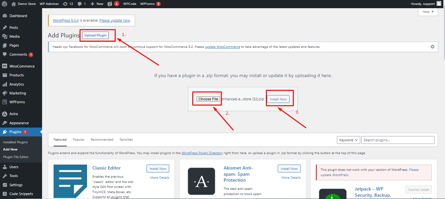Switch to the Featured tab

coord(60,140)
